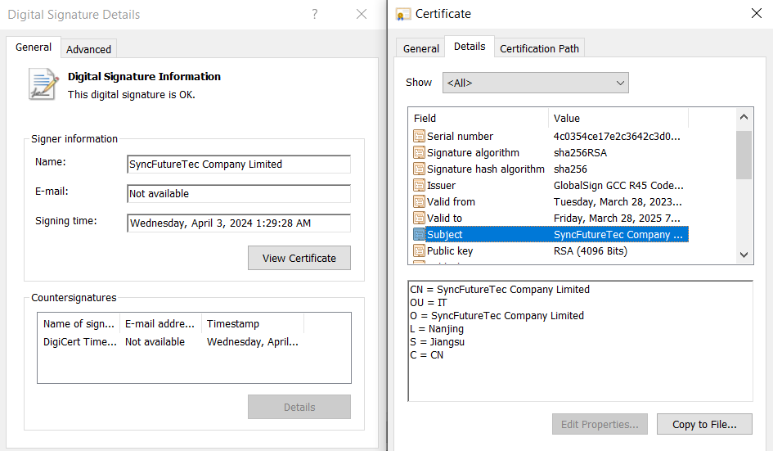Screen dimensions: 773x451
Task: Switch to Advanced tab in Digital Signature Details
Action: [88, 49]
